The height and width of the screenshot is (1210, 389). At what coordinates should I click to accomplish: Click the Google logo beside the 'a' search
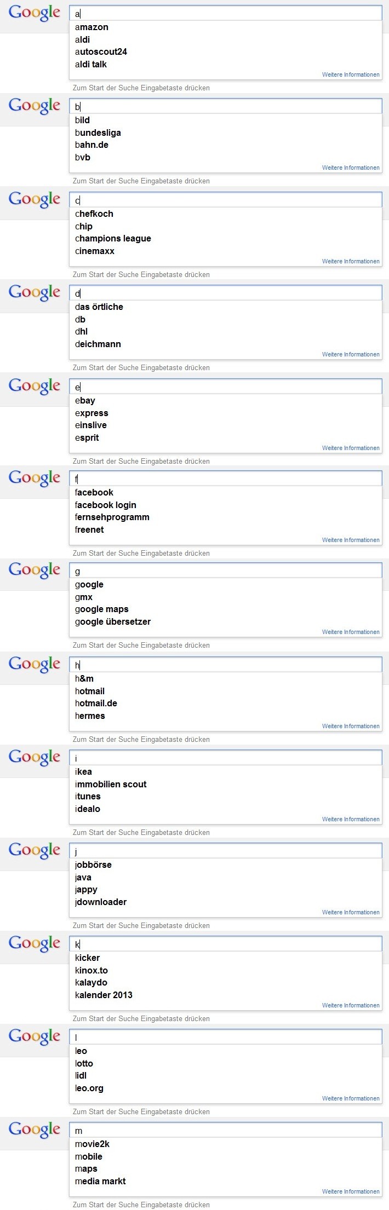(x=34, y=13)
